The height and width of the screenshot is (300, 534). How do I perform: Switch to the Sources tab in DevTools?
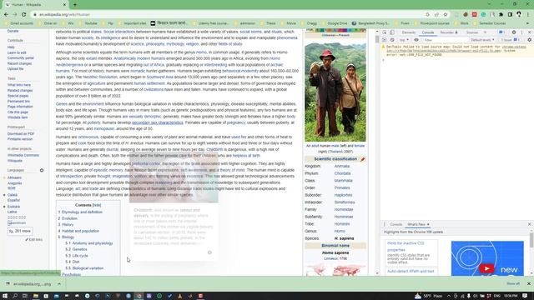[472, 32]
